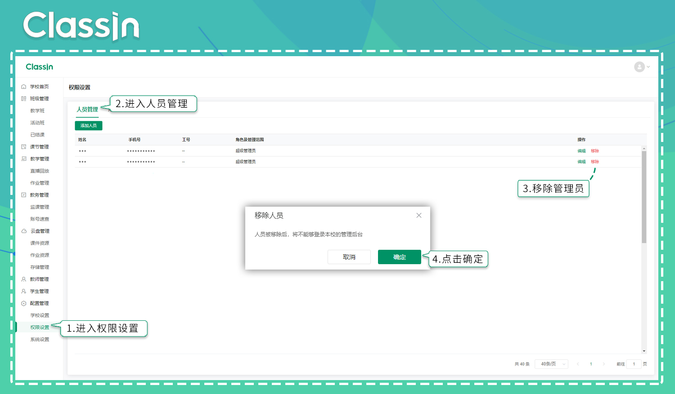This screenshot has width=675, height=394.
Task: Click the 配置管理 gear icon
Action: click(x=24, y=303)
